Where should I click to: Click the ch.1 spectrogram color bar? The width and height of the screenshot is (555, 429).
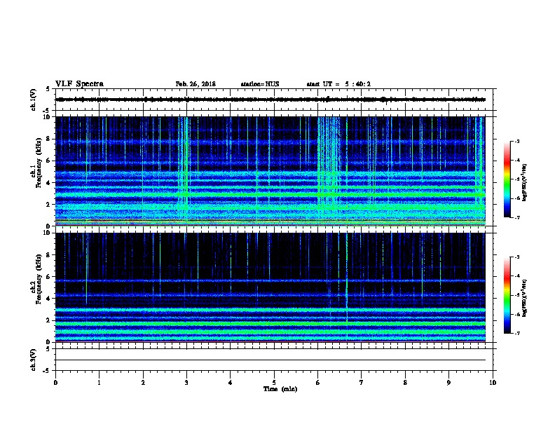click(x=507, y=179)
